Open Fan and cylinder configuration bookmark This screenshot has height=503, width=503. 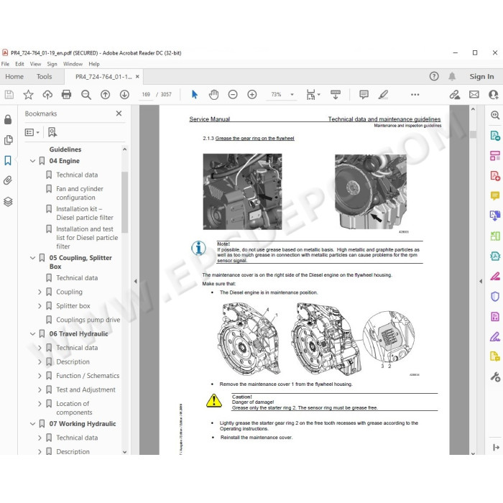tap(80, 193)
